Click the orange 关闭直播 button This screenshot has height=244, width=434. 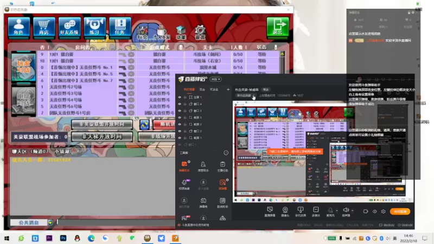(400, 211)
